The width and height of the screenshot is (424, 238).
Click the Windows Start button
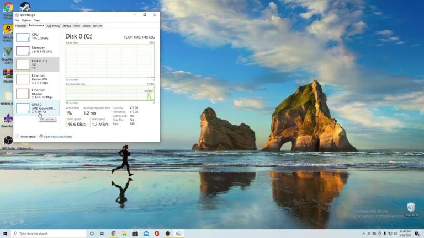pyautogui.click(x=6, y=234)
